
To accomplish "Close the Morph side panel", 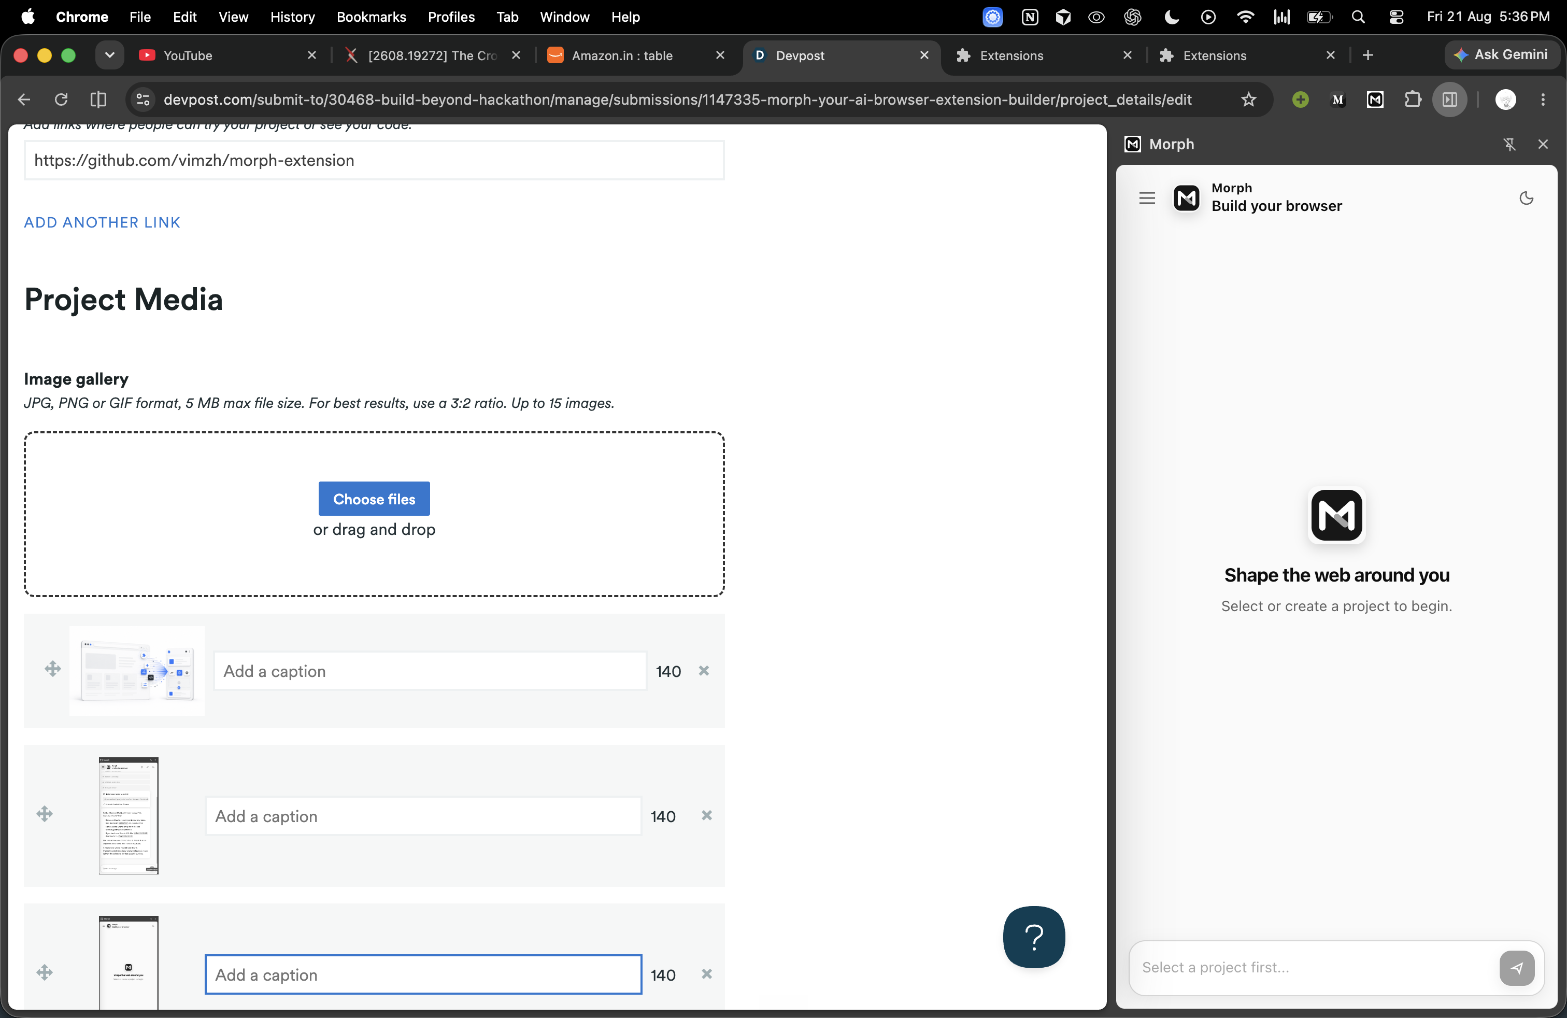I will tap(1543, 144).
